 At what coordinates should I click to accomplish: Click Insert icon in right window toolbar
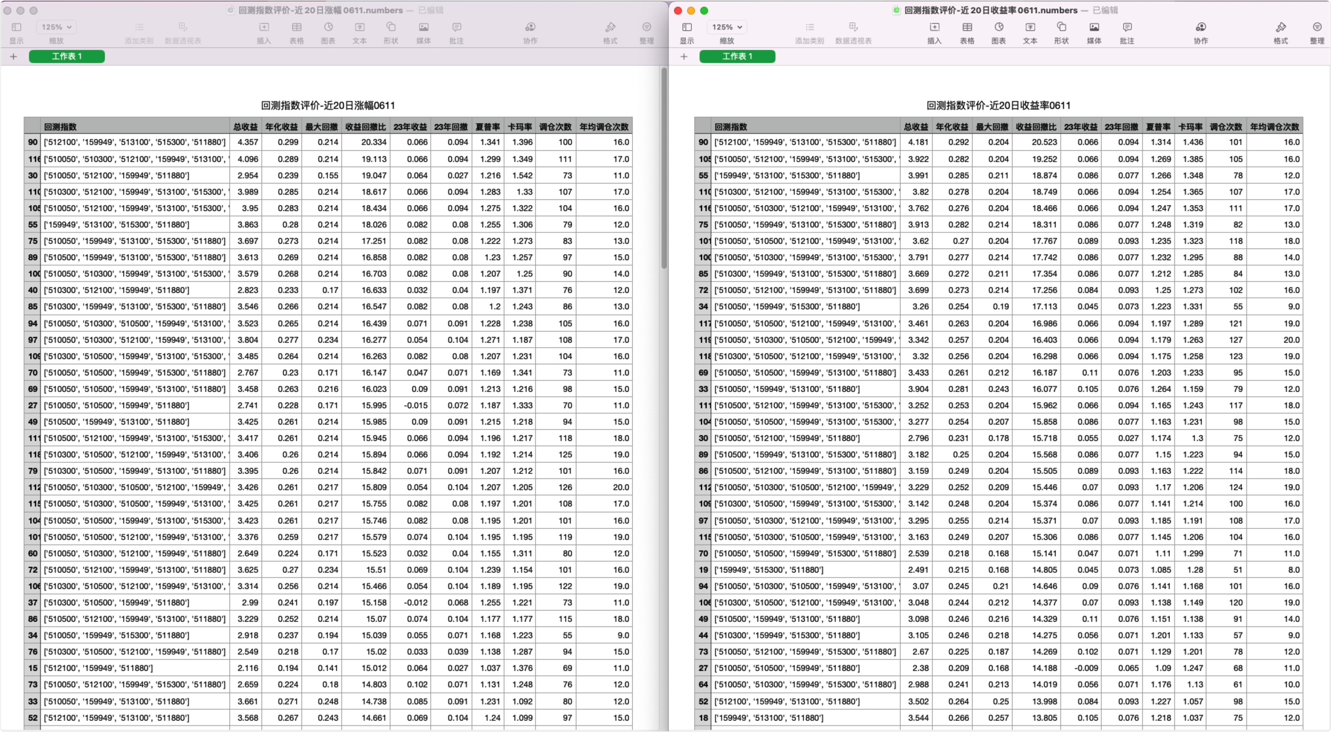pos(934,28)
